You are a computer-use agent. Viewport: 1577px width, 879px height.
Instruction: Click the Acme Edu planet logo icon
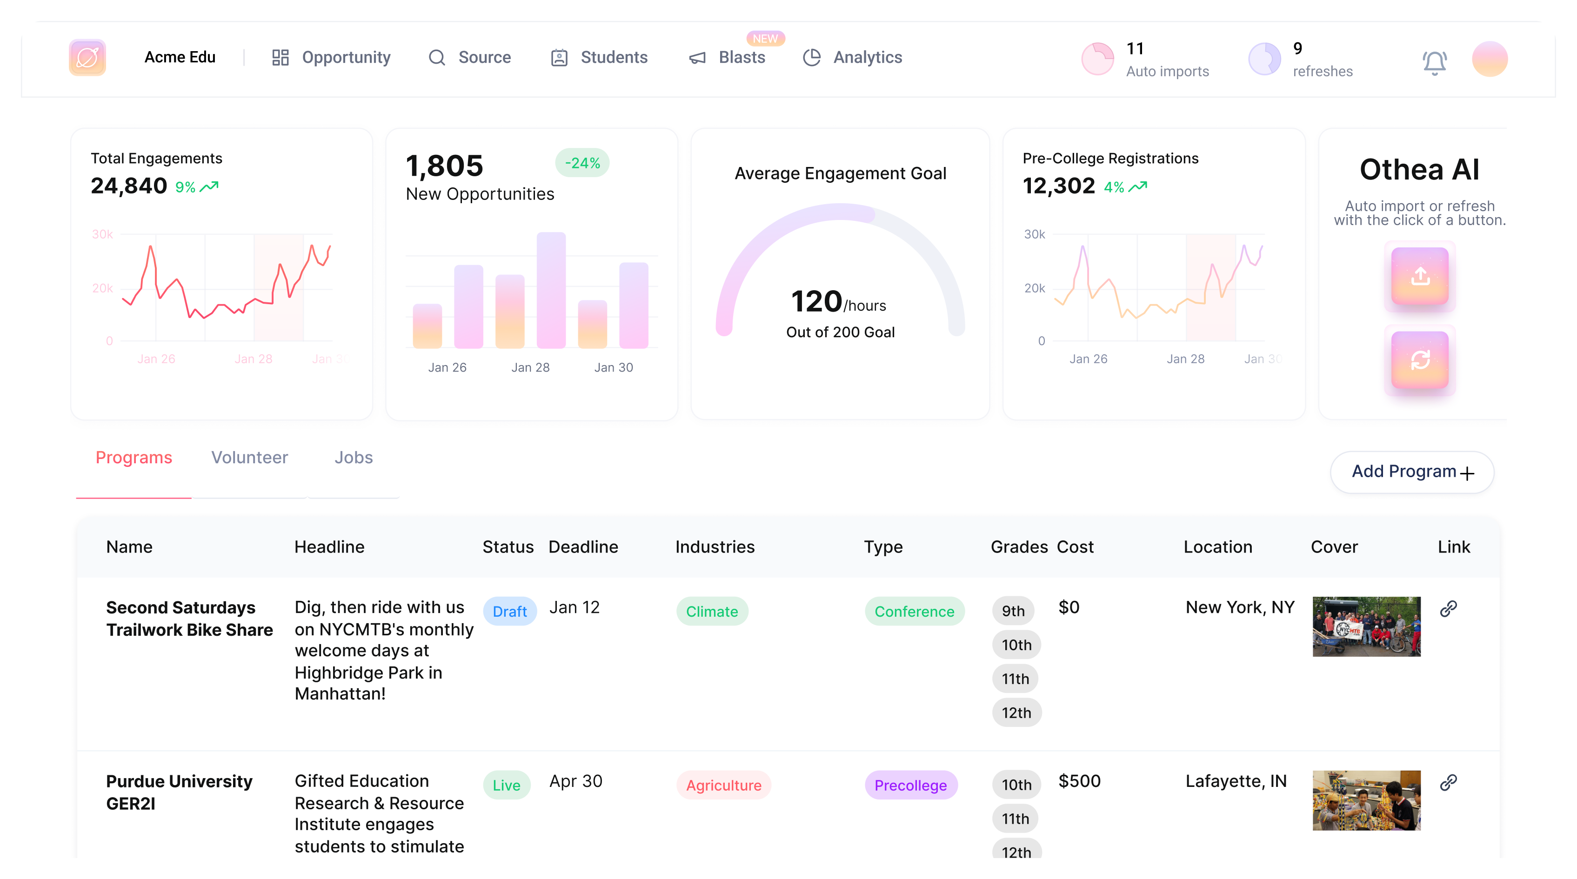pyautogui.click(x=87, y=58)
